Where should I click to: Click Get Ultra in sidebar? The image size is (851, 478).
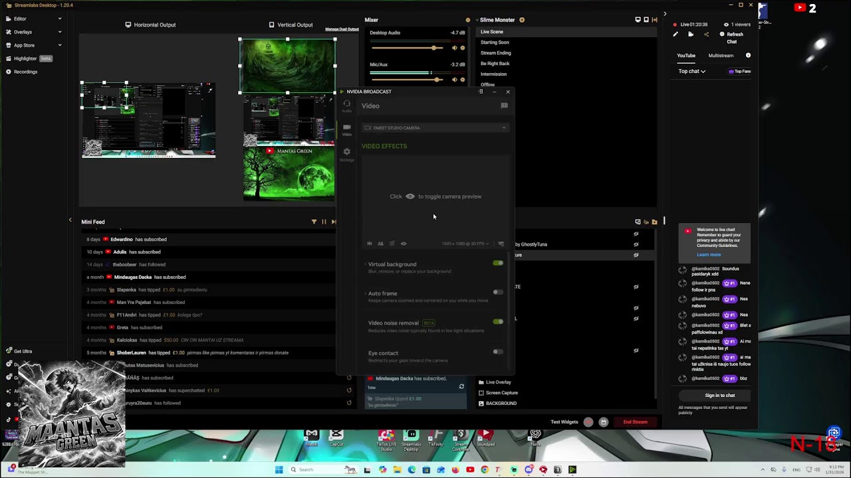pyautogui.click(x=19, y=351)
